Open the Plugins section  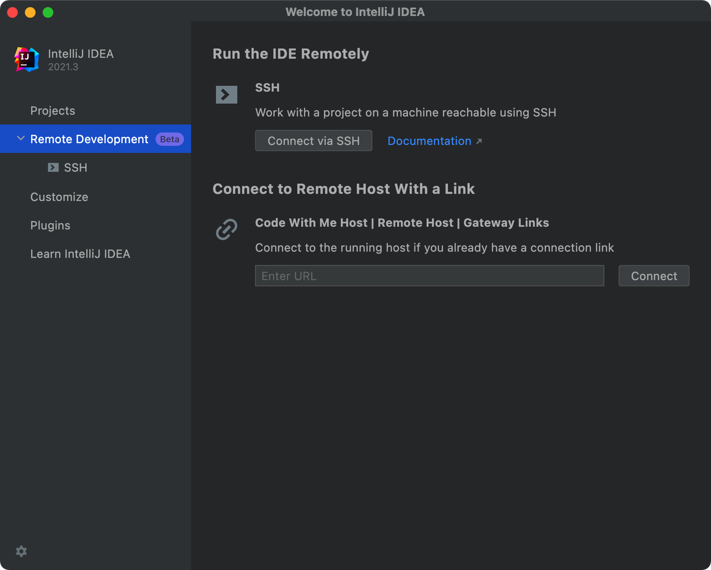tap(50, 225)
